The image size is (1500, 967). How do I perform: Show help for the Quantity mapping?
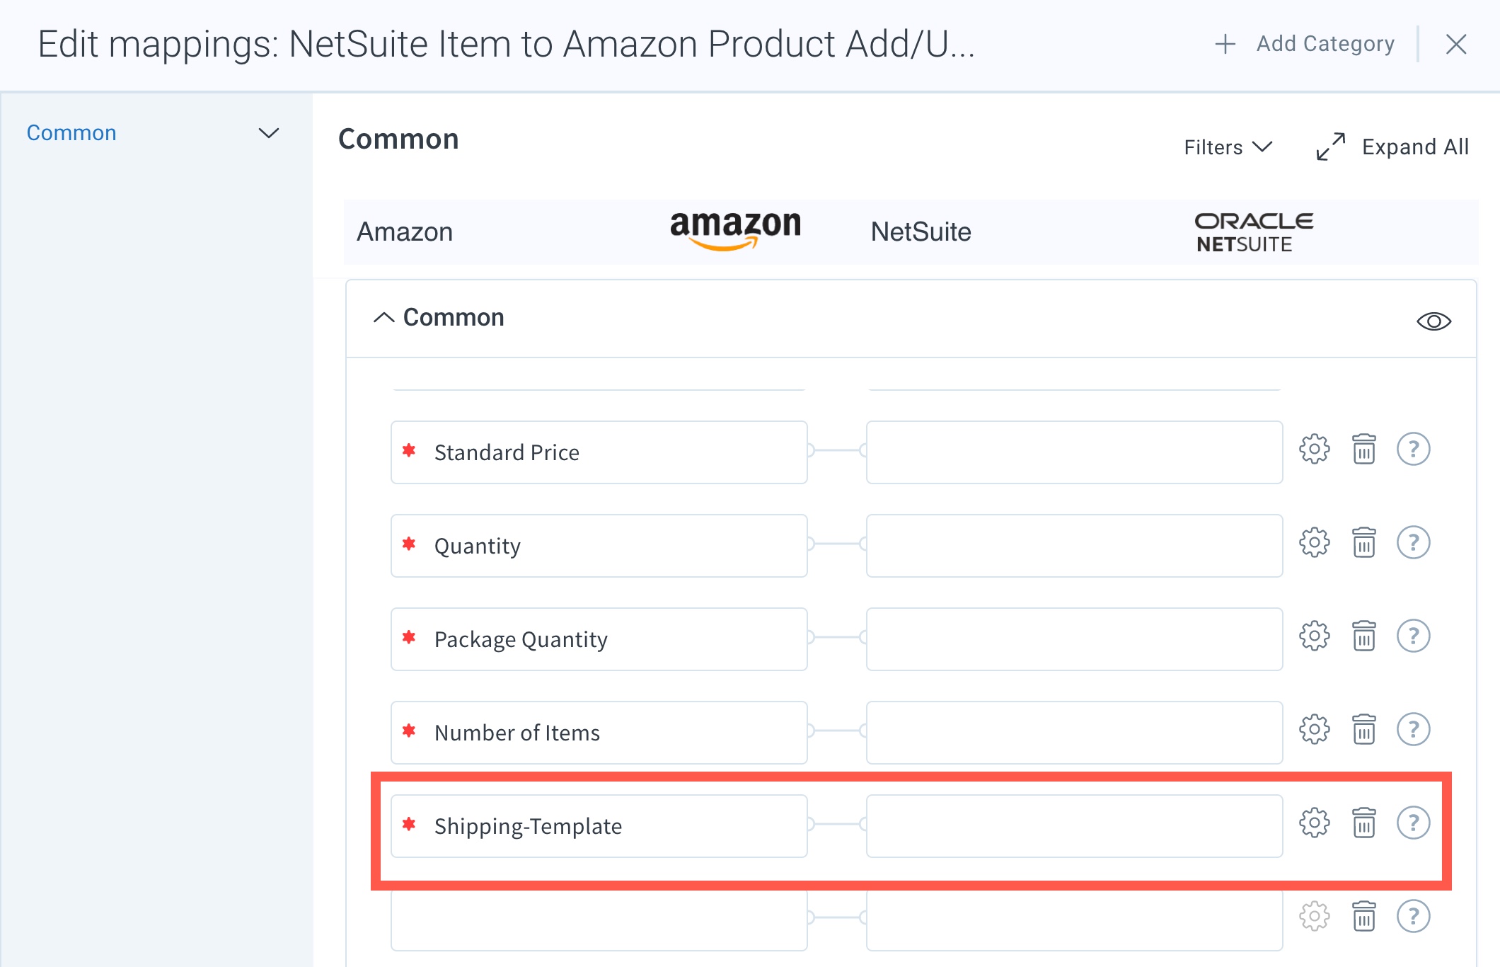(1413, 543)
